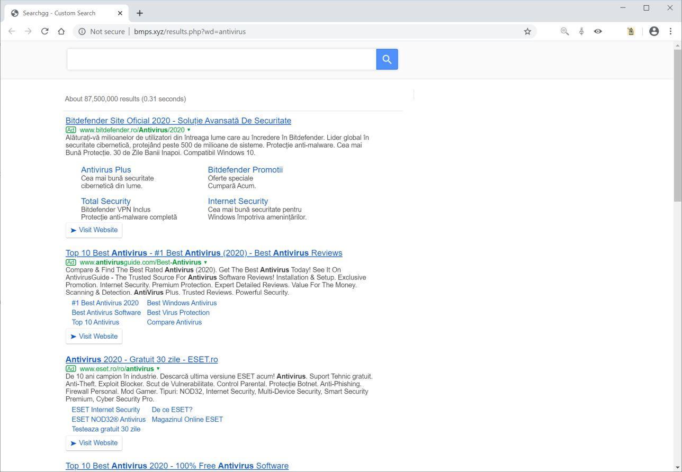Focus the custom search input box
The height and width of the screenshot is (472, 682).
pos(221,59)
